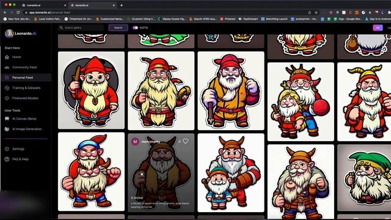Open the gnome holding a wooden stick in front of a dark circle
391x220 pixels.
91,90
